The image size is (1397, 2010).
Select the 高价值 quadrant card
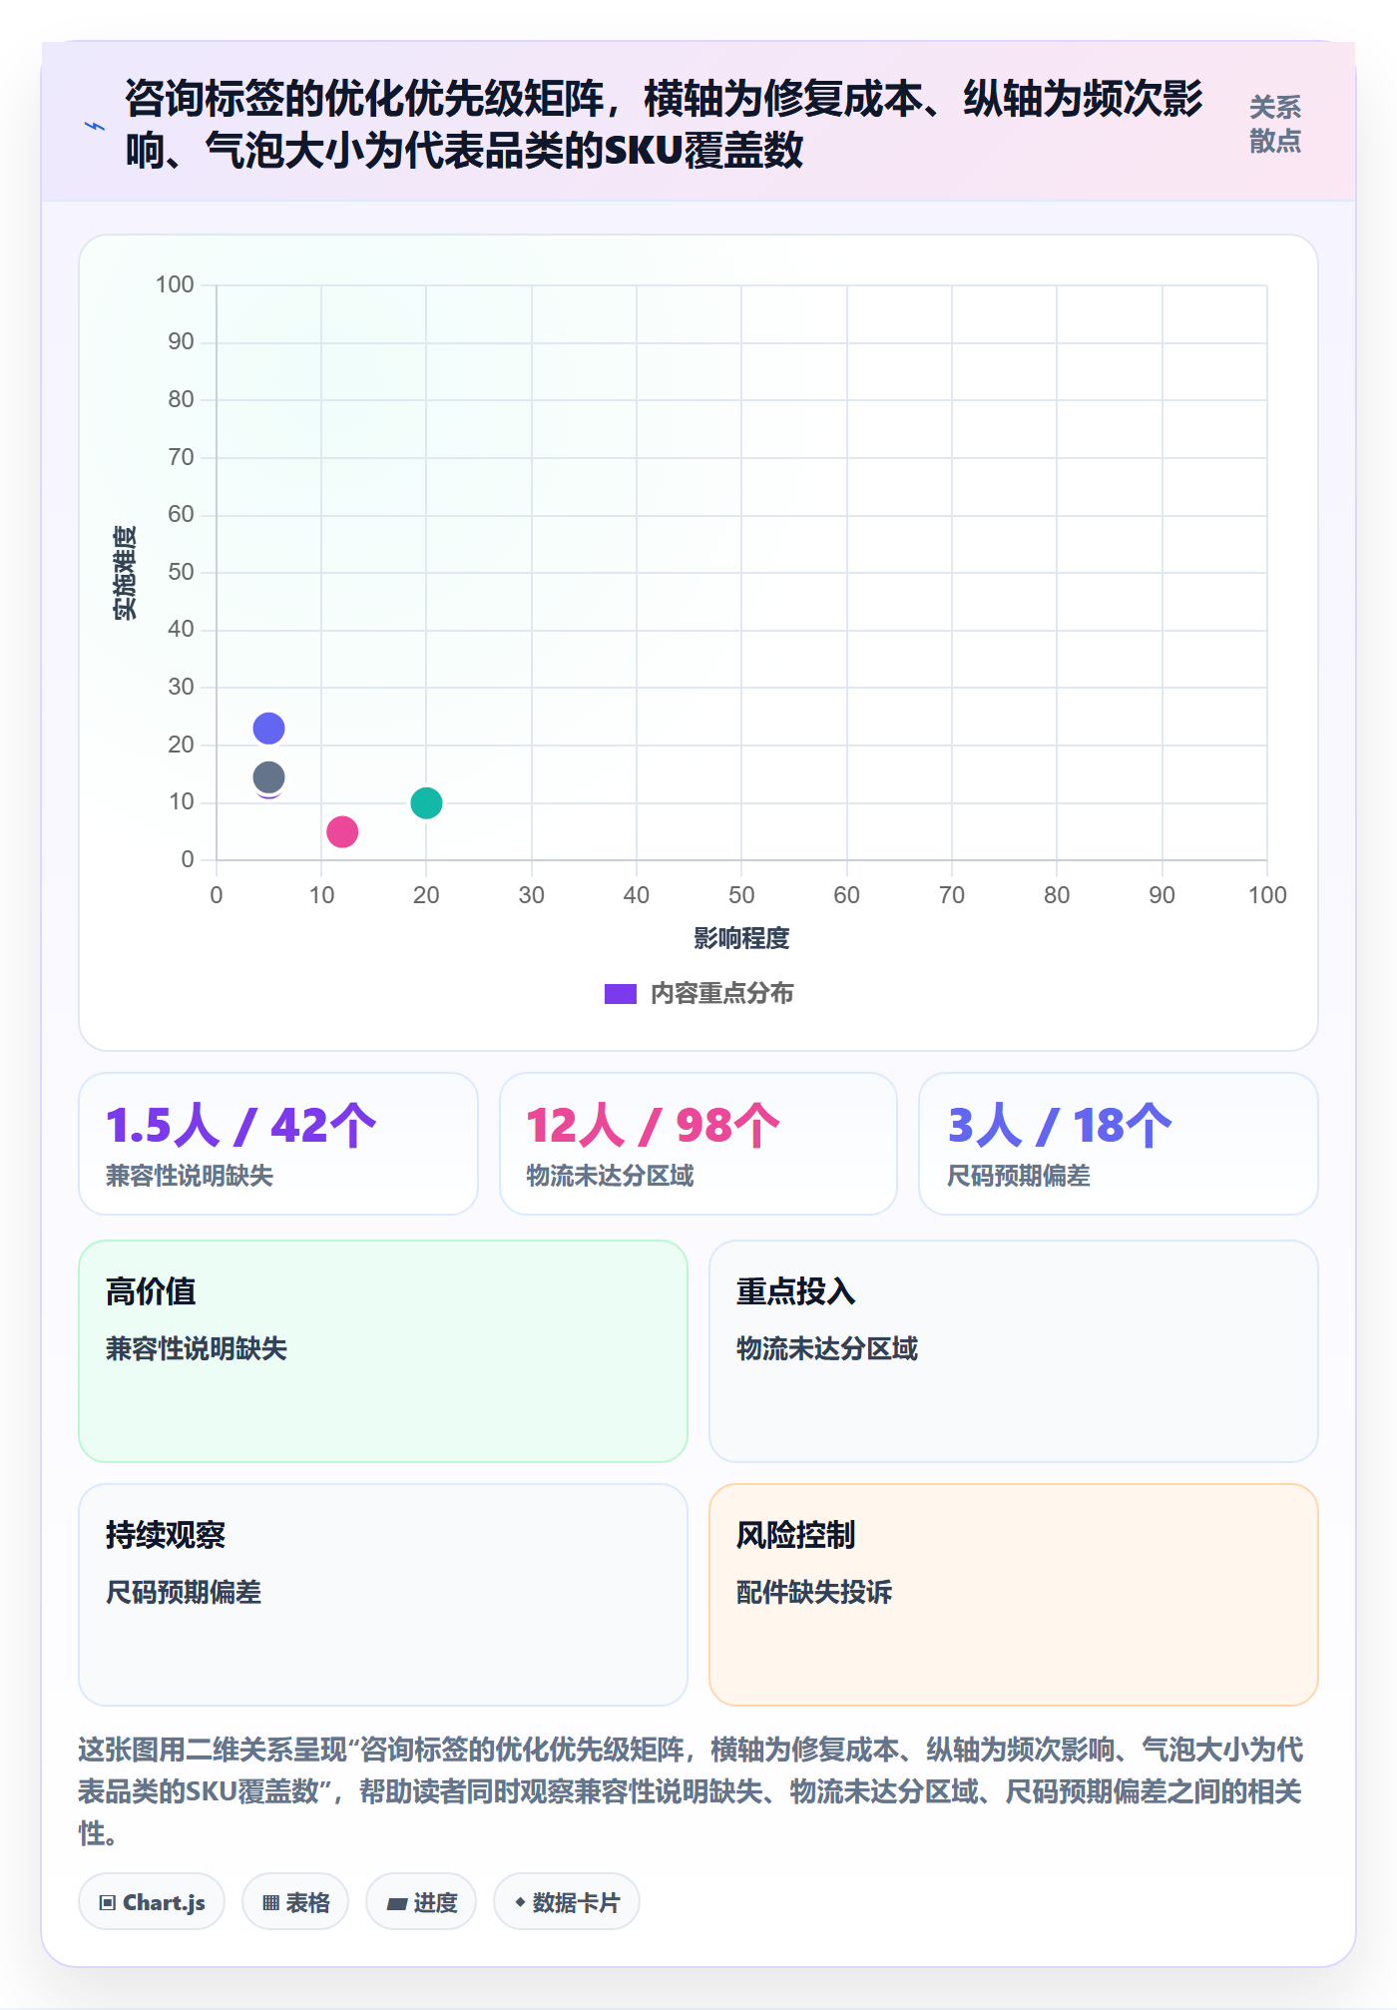click(383, 1351)
